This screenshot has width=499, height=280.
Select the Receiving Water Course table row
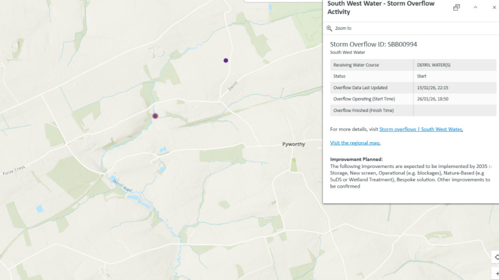click(413, 65)
